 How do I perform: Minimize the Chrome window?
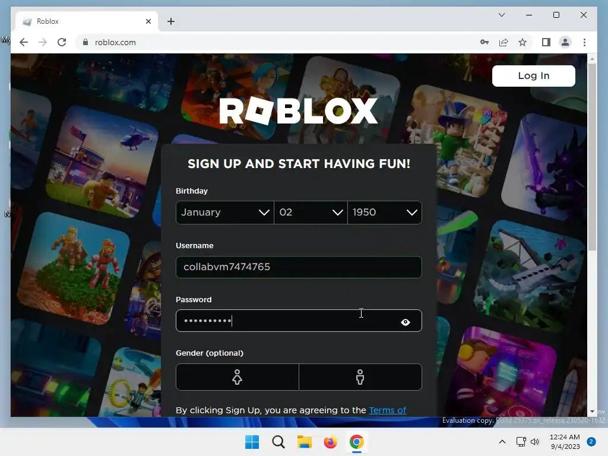click(529, 15)
